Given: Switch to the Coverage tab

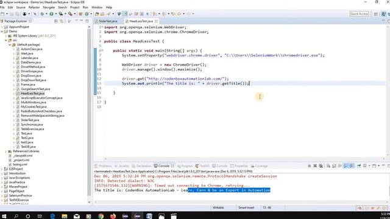Looking at the screenshot, I should point(259,166).
